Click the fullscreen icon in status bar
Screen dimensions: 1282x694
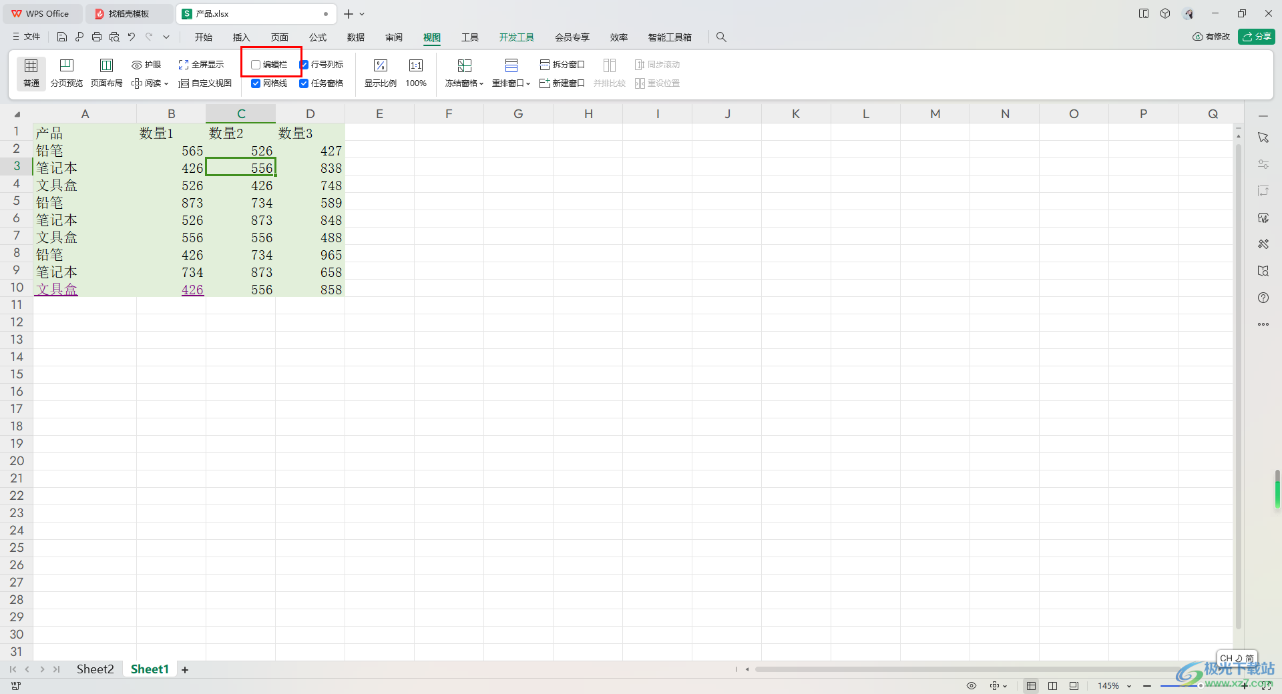(x=1266, y=686)
